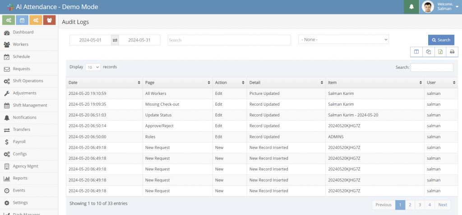Open the column visibility button
Image resolution: width=462 pixels, height=215 pixels.
(416, 52)
